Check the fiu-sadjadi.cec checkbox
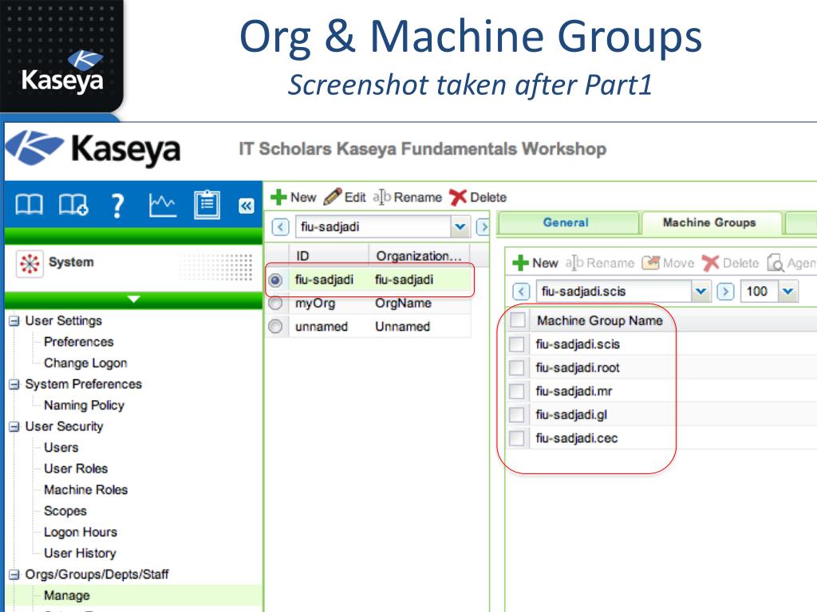This screenshot has height=612, width=817. pos(516,437)
